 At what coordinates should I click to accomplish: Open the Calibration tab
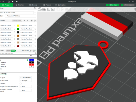coord(60,5)
